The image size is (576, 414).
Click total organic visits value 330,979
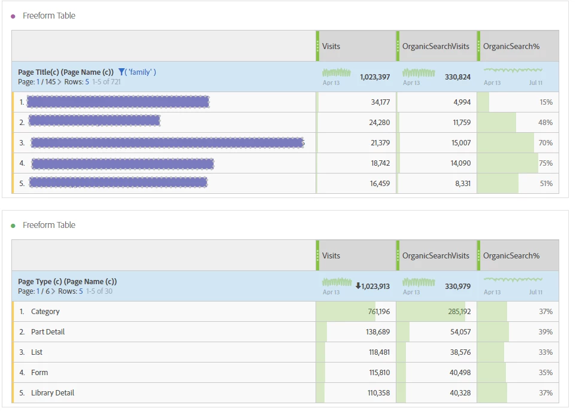click(457, 287)
